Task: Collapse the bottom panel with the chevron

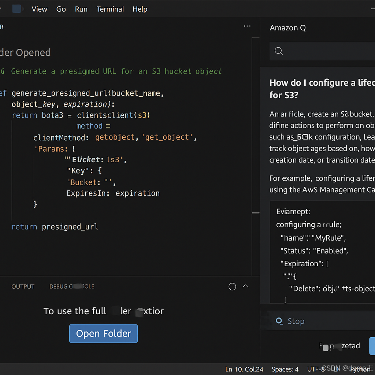Action: 245,286
